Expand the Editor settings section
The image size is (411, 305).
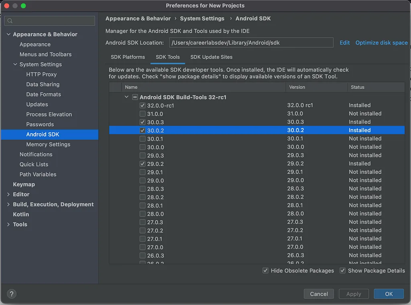coord(8,194)
